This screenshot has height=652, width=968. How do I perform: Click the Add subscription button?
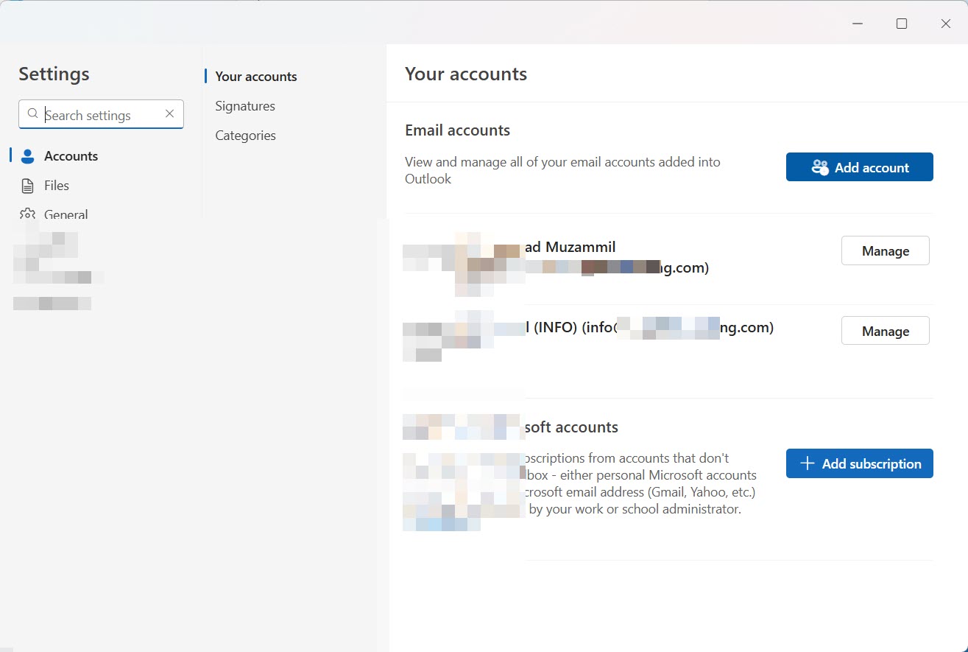tap(859, 463)
